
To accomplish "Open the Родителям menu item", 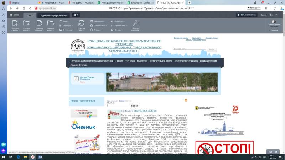I will pyautogui.click(x=142, y=61).
